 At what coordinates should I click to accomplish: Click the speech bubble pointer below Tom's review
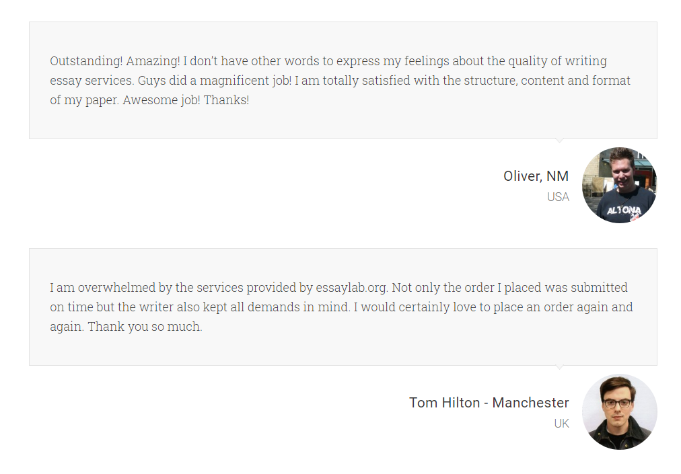(x=559, y=367)
